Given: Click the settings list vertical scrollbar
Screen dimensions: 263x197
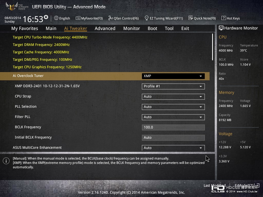Looking at the screenshot, I should (212, 47).
